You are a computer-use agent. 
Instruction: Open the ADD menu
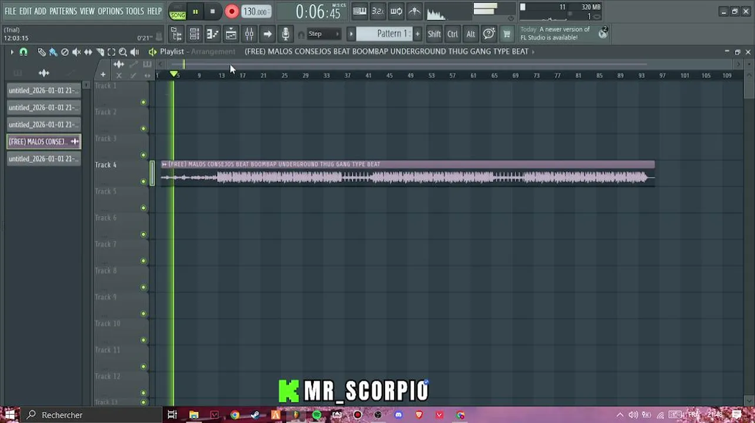40,11
